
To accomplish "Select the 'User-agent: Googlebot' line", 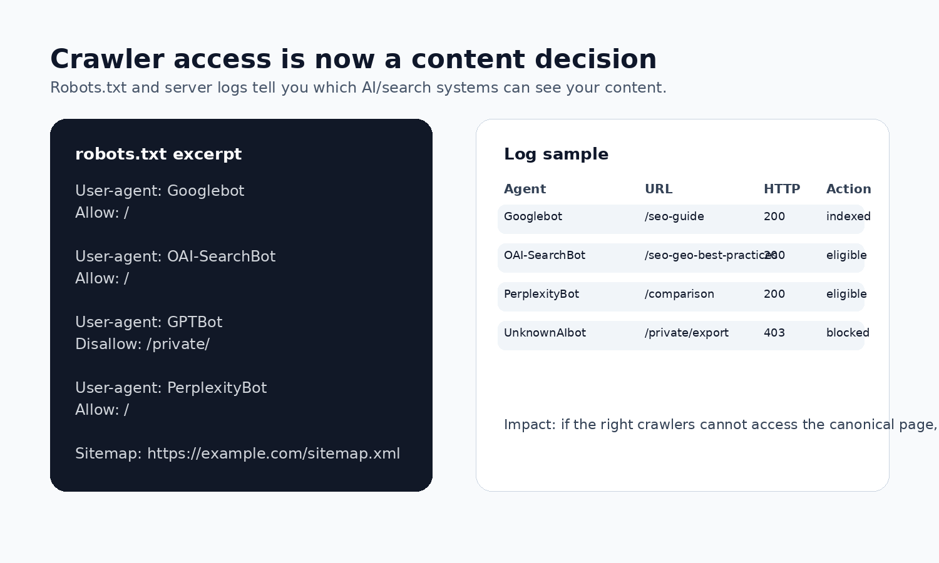I will coord(160,191).
